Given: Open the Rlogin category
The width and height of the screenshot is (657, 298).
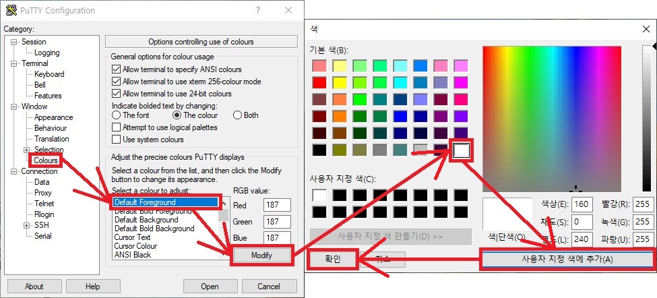Looking at the screenshot, I should (x=44, y=214).
